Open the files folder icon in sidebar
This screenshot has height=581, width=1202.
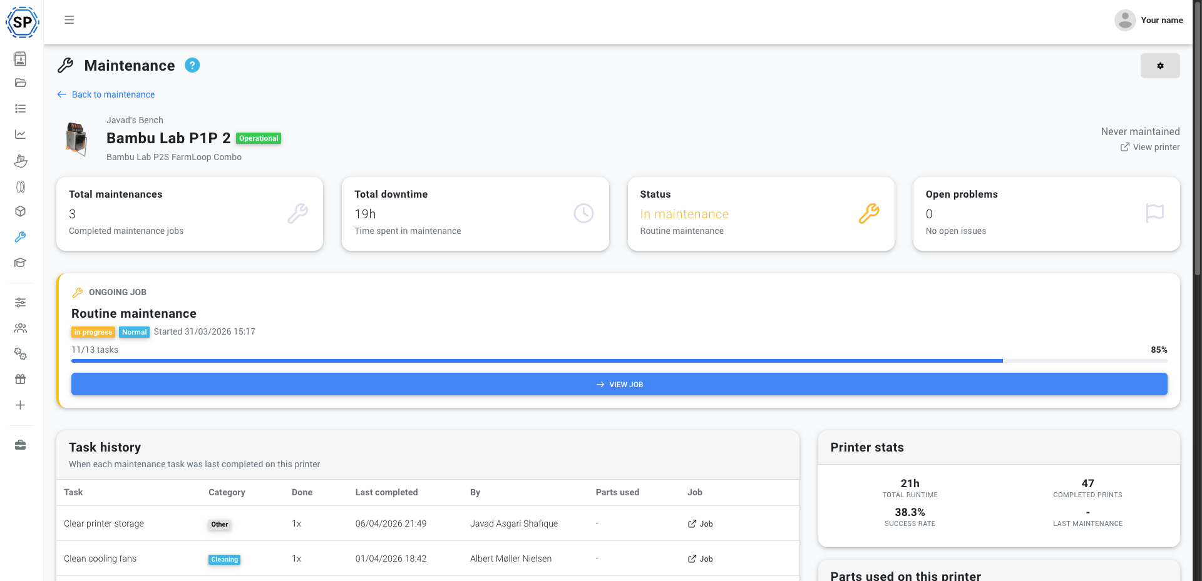[21, 83]
